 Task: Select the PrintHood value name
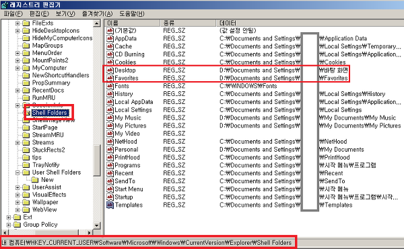click(127, 158)
